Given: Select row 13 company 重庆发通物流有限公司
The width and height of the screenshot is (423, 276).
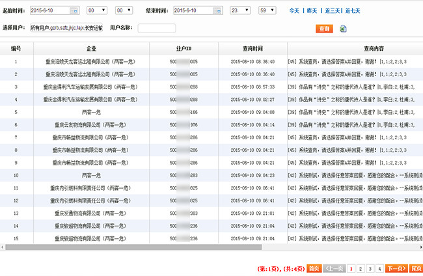Looking at the screenshot, I should [x=90, y=214].
